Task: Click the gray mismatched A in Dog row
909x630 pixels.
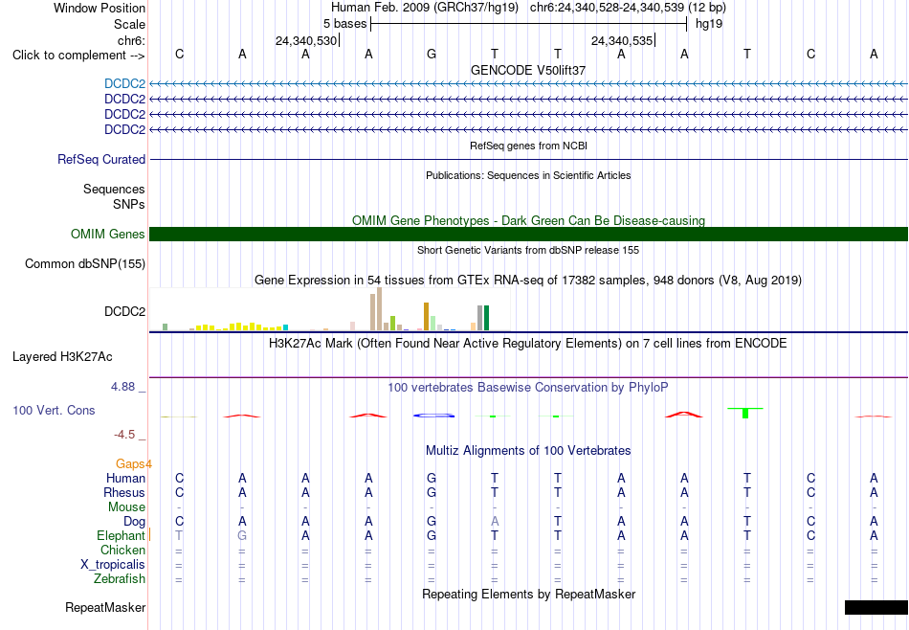Action: click(x=495, y=522)
